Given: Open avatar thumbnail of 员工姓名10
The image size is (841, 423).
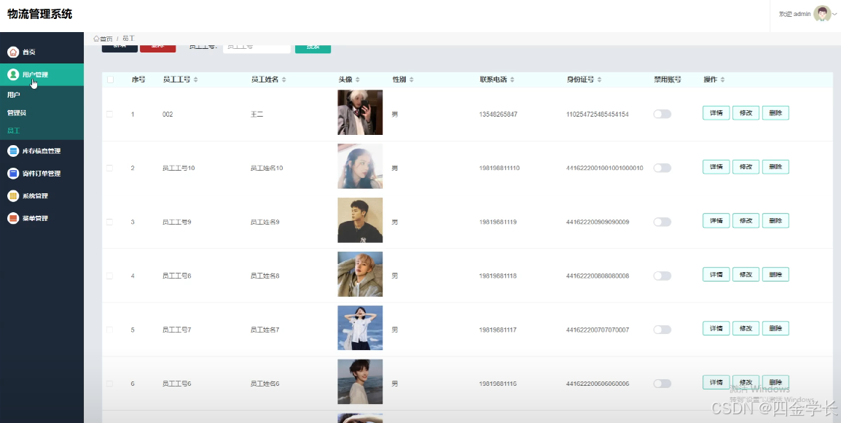Looking at the screenshot, I should pos(360,166).
